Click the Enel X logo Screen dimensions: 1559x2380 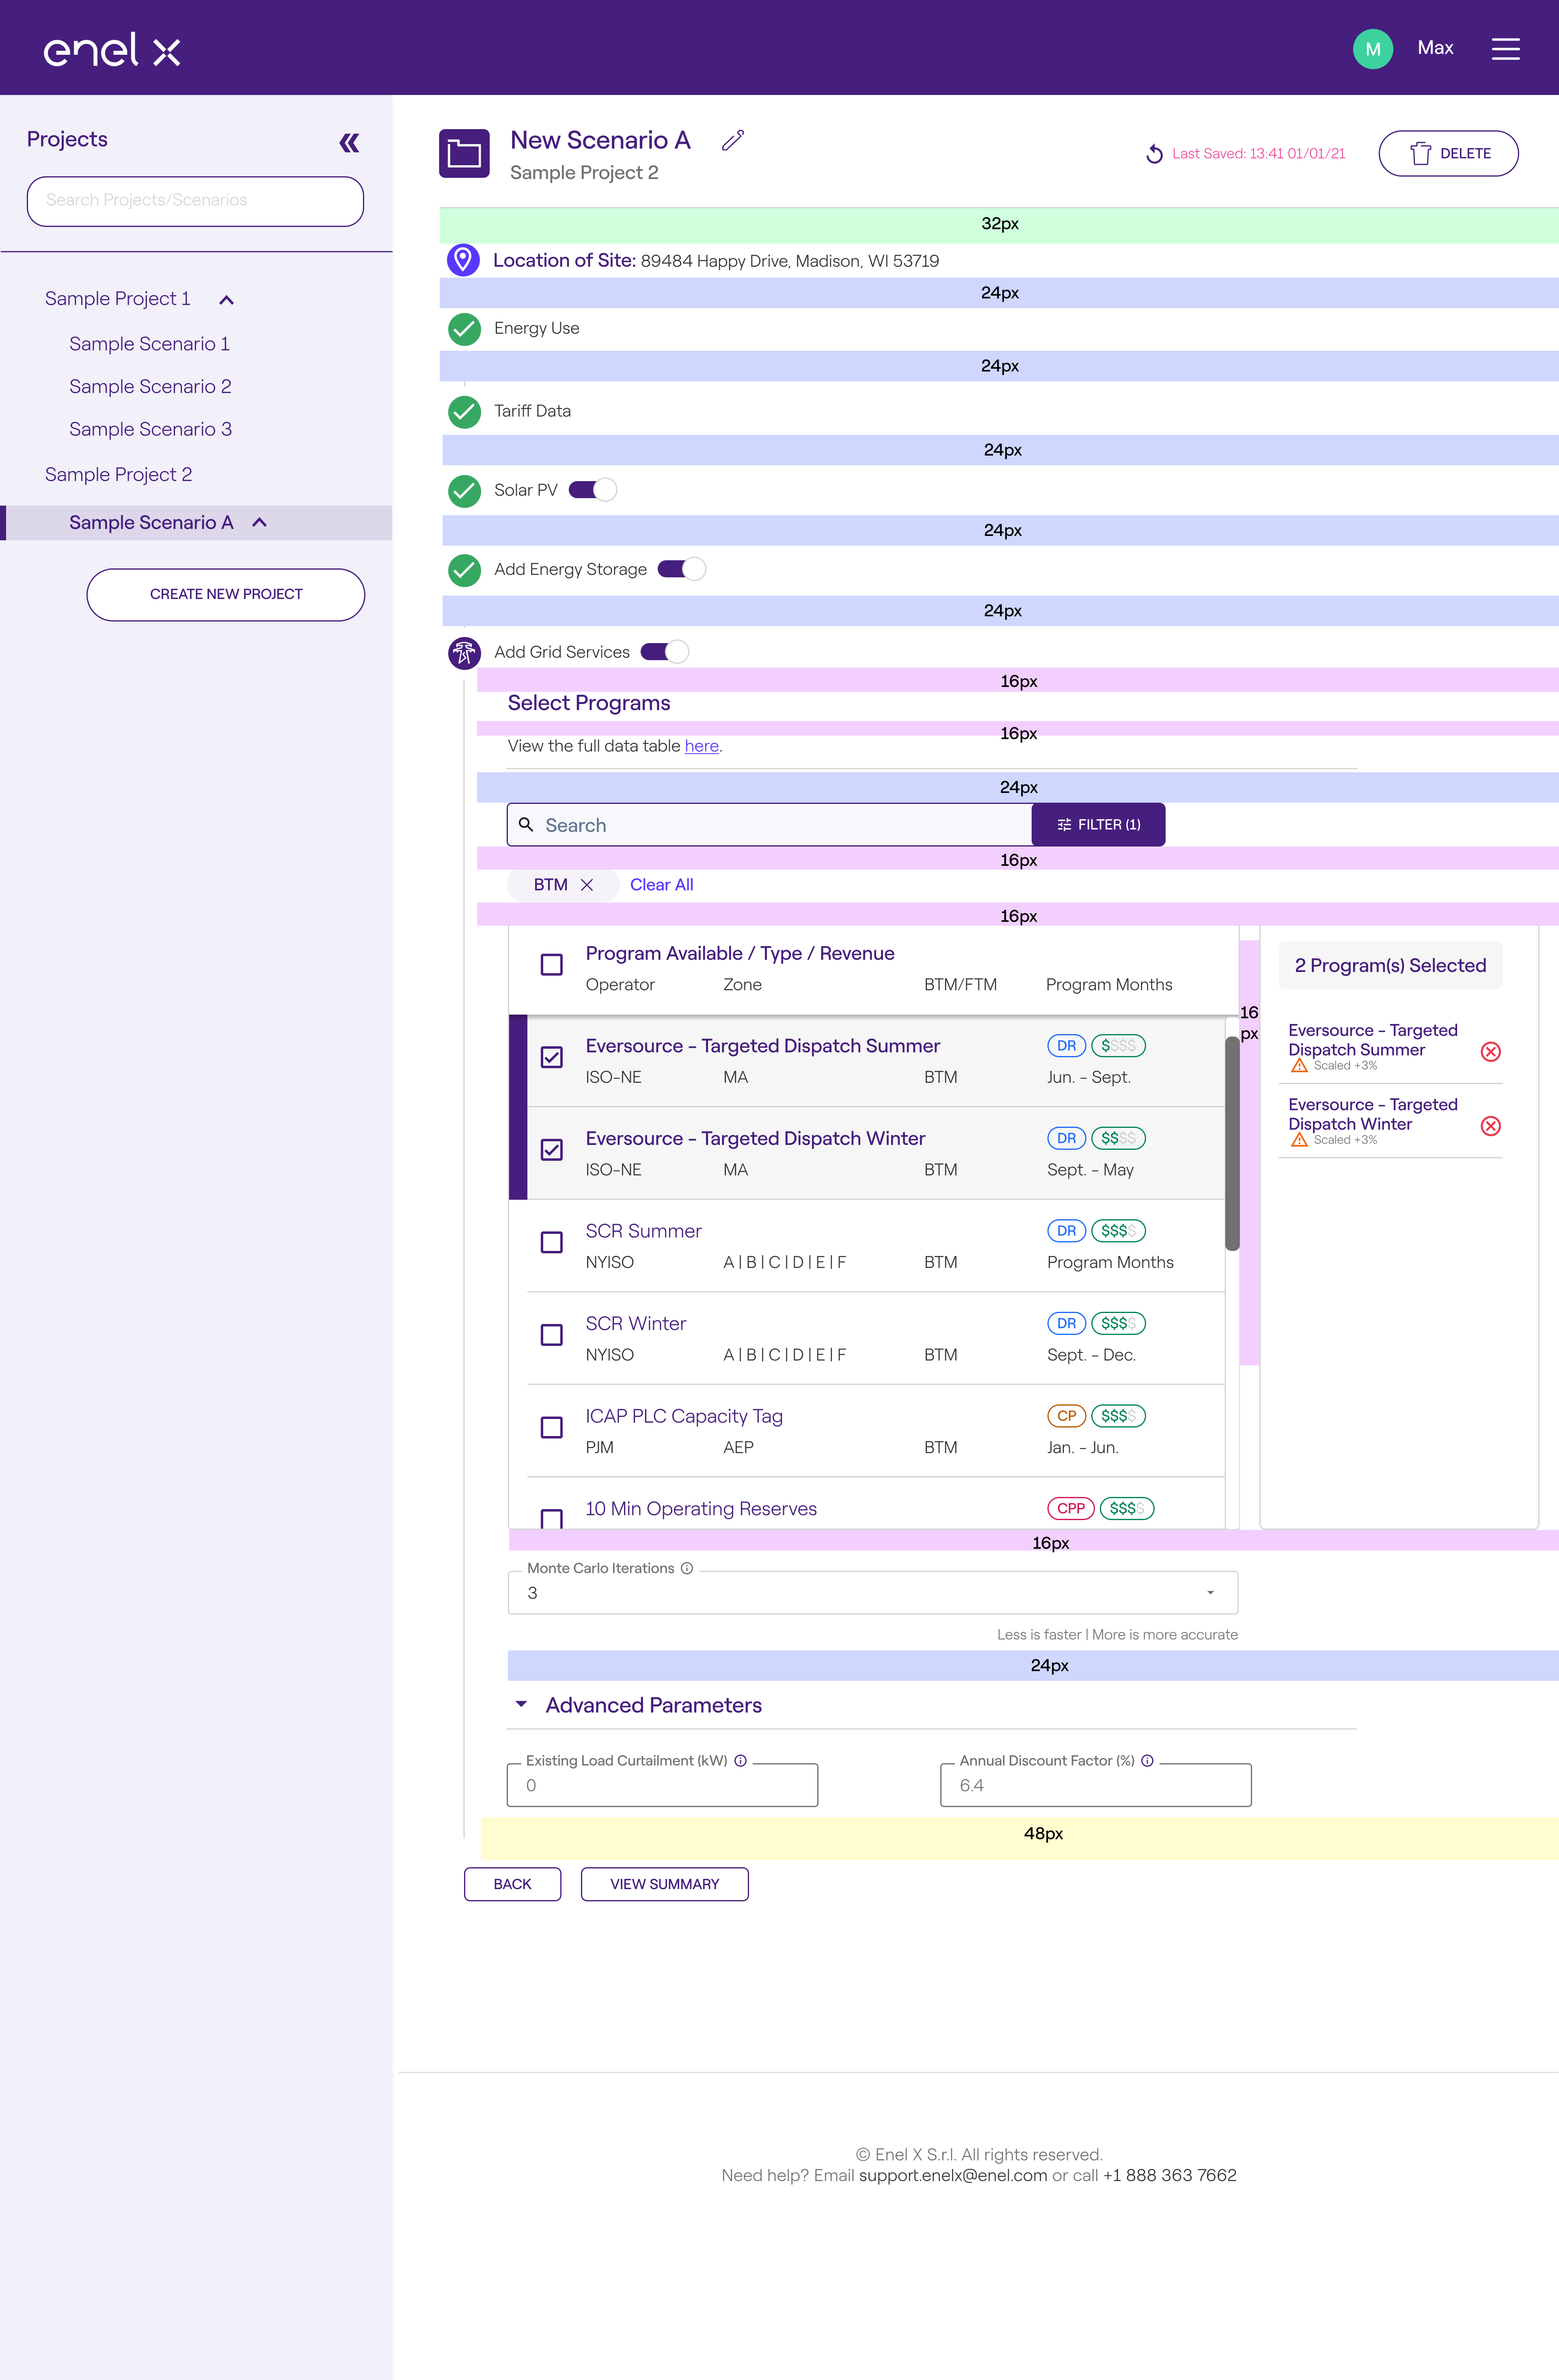coord(112,49)
